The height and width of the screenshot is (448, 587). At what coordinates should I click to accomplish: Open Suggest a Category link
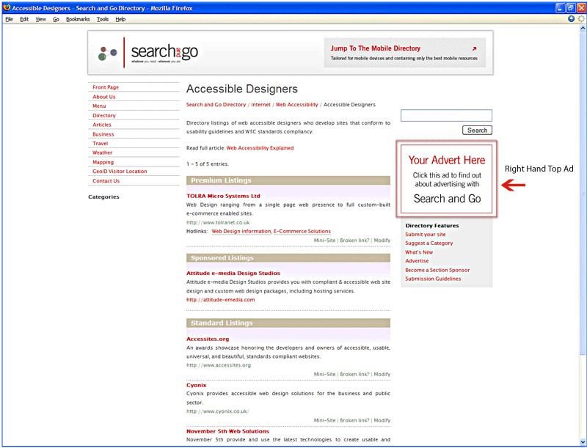[429, 243]
